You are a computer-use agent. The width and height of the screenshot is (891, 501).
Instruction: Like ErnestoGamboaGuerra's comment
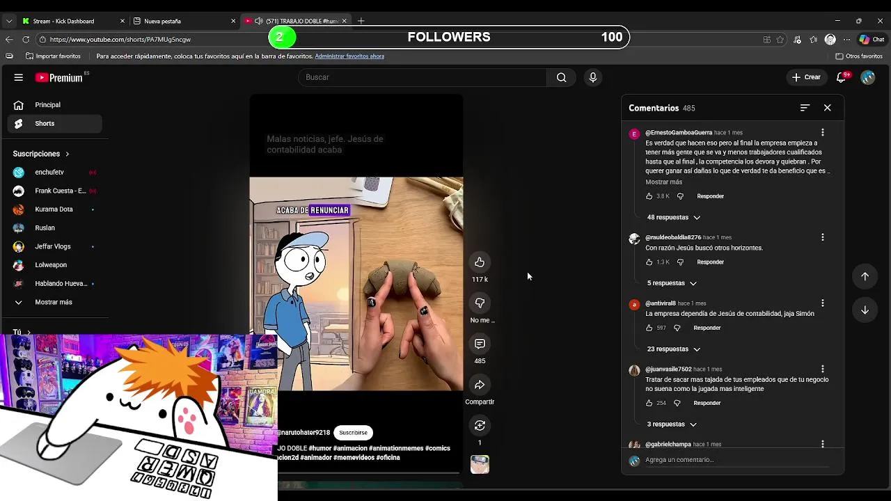pyautogui.click(x=649, y=196)
